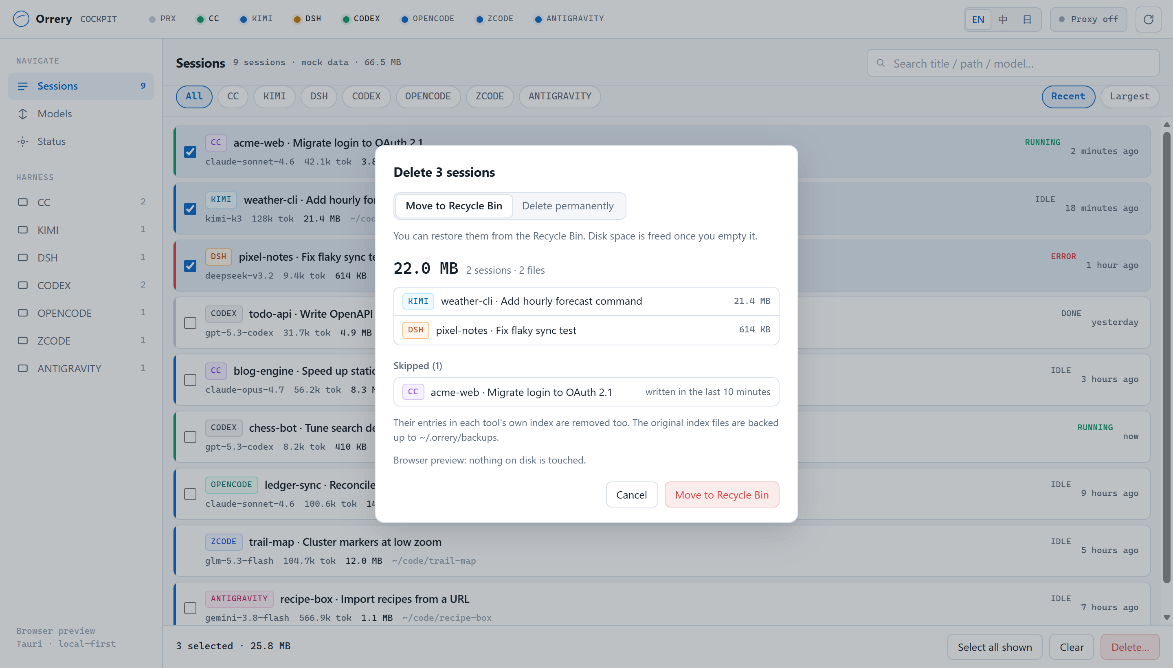The width and height of the screenshot is (1173, 668).
Task: Check the ledger-sync session checkbox
Action: coord(190,494)
